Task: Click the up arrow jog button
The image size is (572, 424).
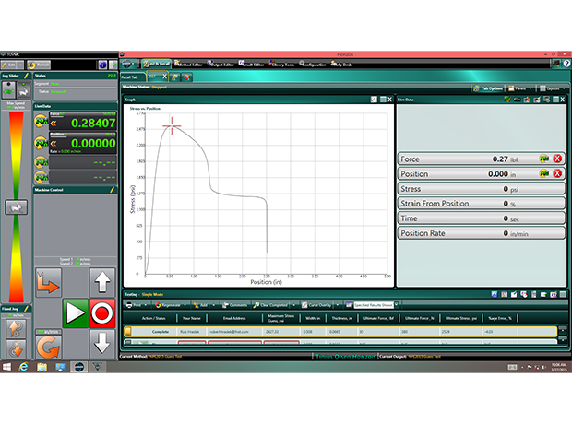Action: point(103,280)
